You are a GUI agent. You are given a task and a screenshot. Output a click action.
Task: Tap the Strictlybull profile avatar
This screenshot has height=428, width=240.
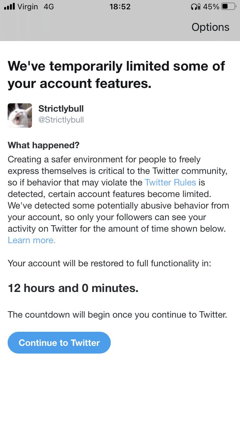(20, 115)
